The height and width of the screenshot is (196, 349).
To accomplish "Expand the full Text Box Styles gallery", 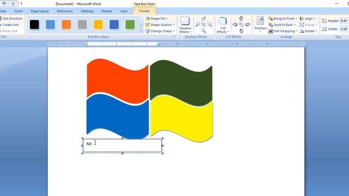I will [141, 31].
